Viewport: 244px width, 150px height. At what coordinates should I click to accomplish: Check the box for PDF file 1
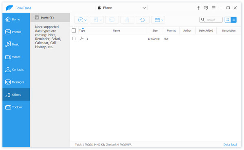74,39
